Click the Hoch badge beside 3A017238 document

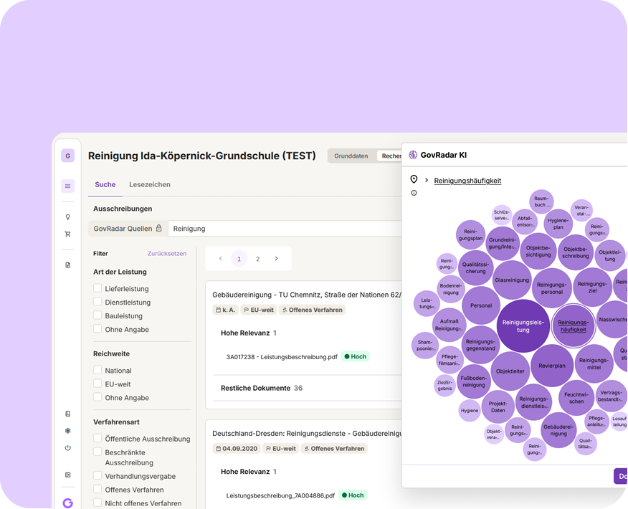click(355, 356)
